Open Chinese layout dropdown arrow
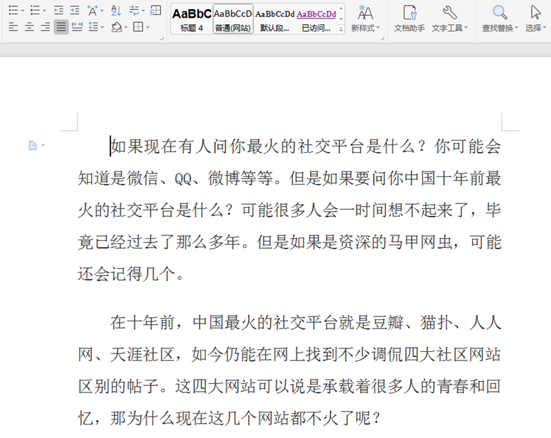 pos(102,11)
